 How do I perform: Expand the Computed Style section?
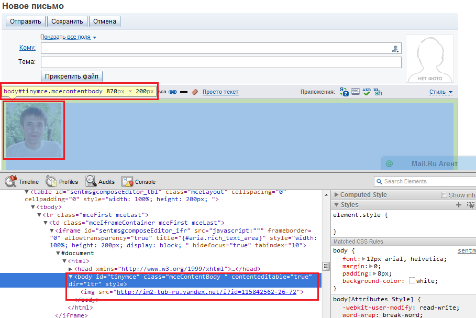click(x=336, y=195)
